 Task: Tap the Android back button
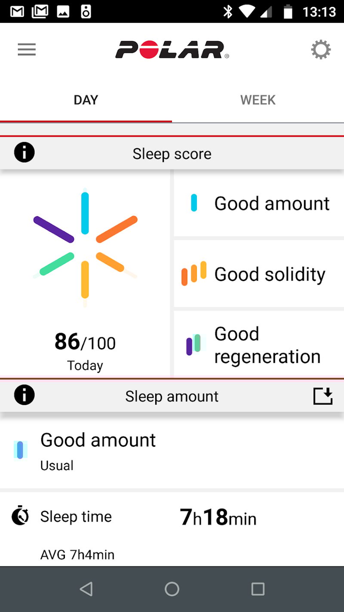click(86, 589)
